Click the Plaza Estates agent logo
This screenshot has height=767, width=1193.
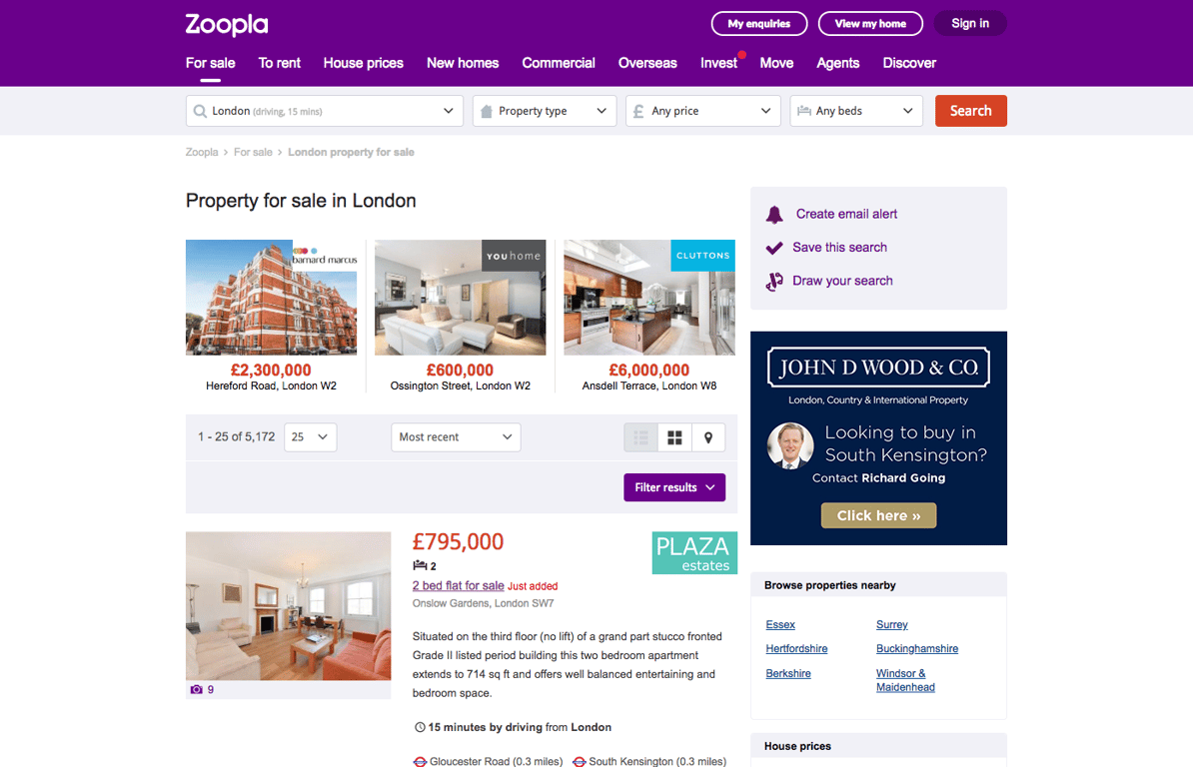[x=694, y=552]
